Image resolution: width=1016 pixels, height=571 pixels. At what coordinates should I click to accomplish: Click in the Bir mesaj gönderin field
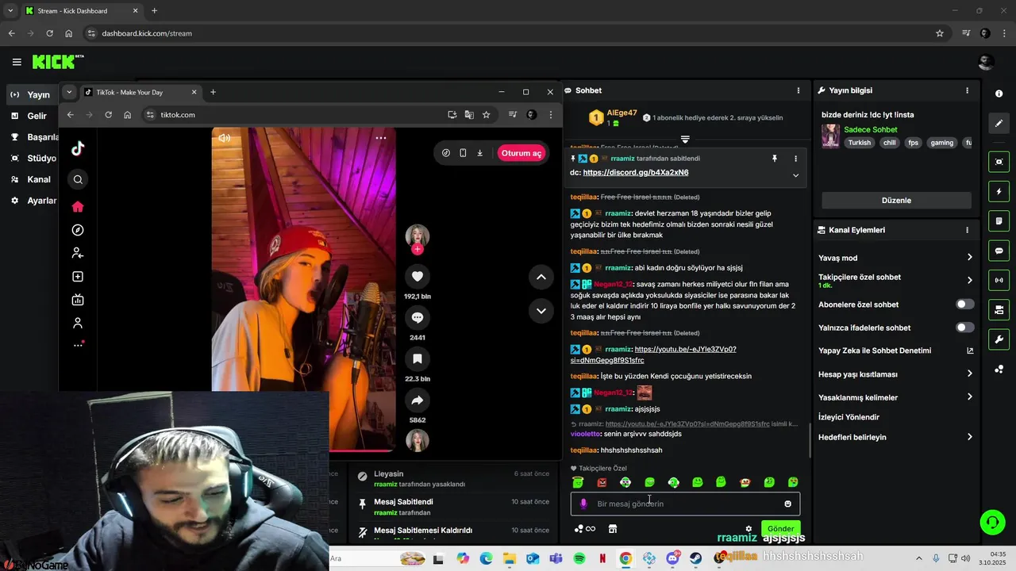685,504
